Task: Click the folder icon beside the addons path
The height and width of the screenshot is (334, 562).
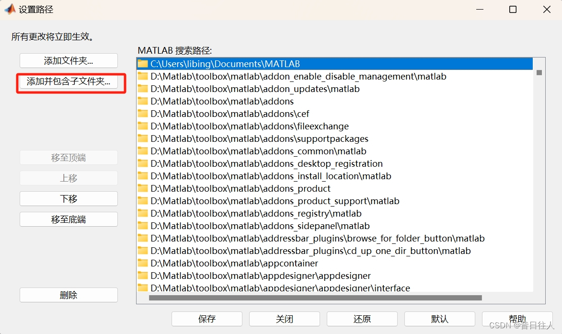Action: tap(143, 101)
